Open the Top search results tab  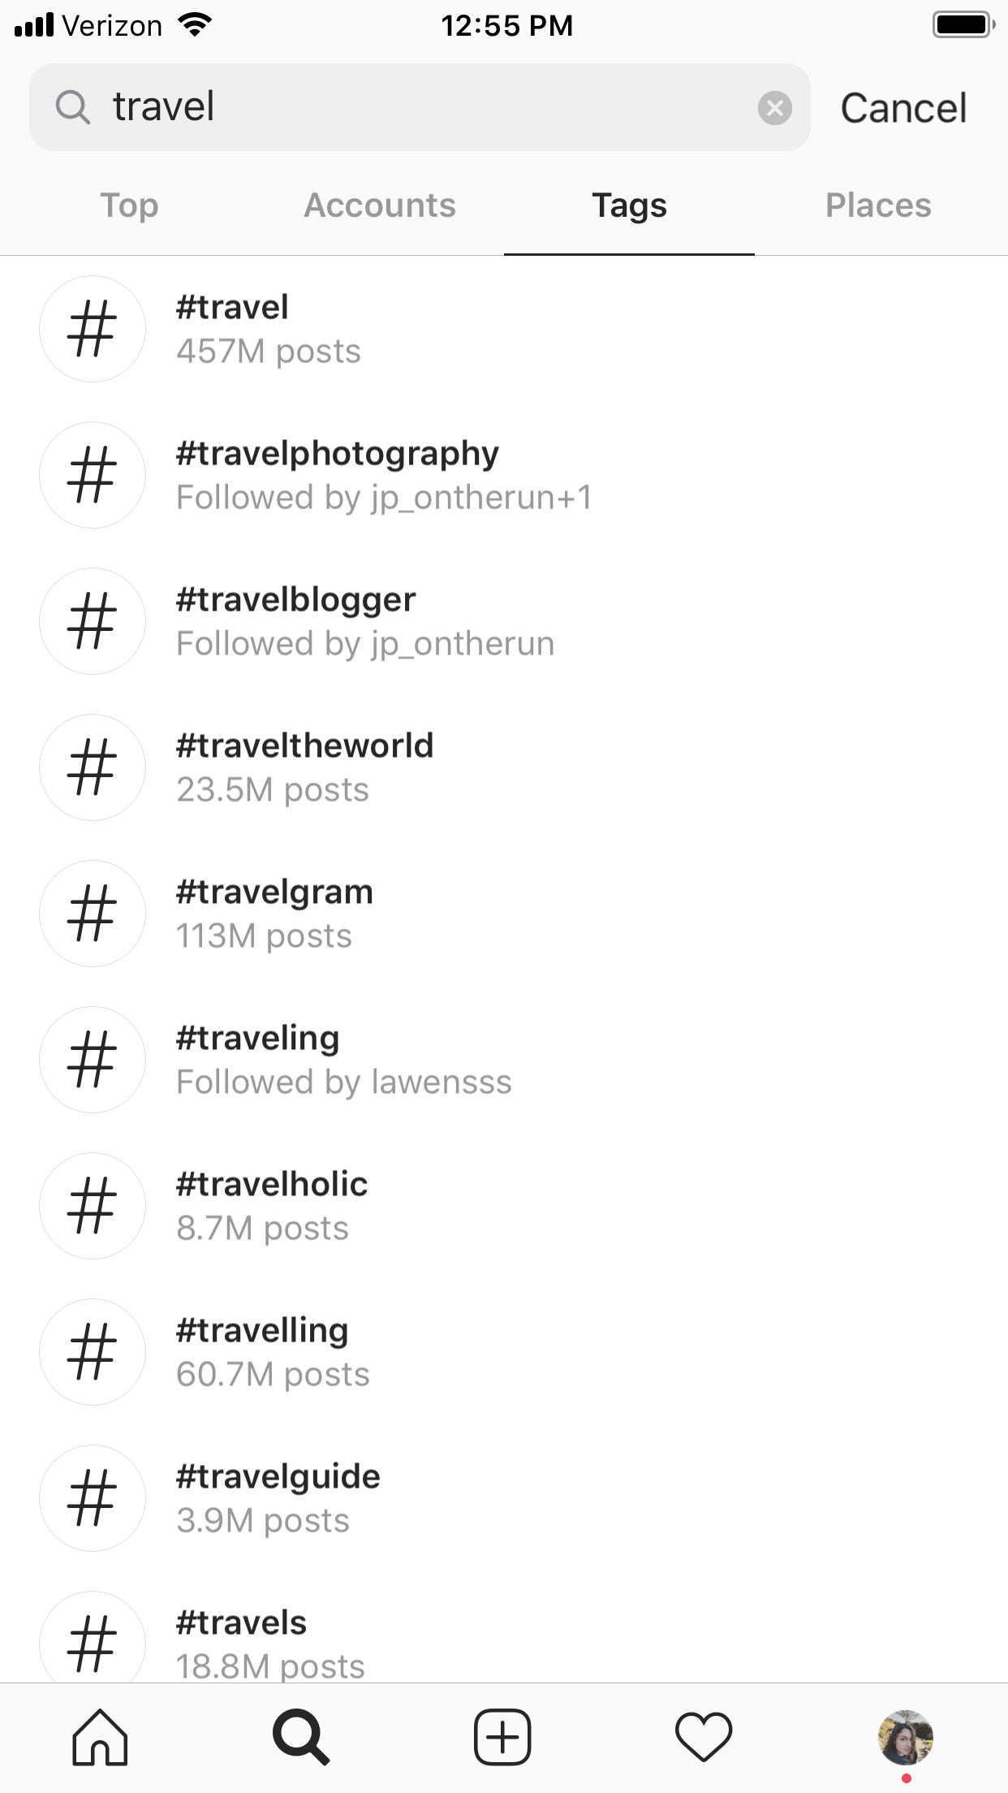point(128,205)
